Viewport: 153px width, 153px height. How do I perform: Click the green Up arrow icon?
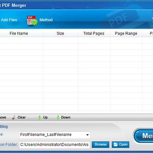tap(40, 117)
